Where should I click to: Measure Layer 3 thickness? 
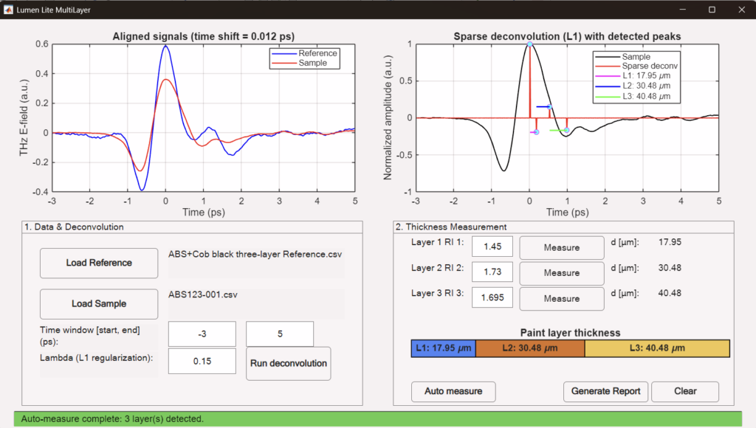pos(562,299)
